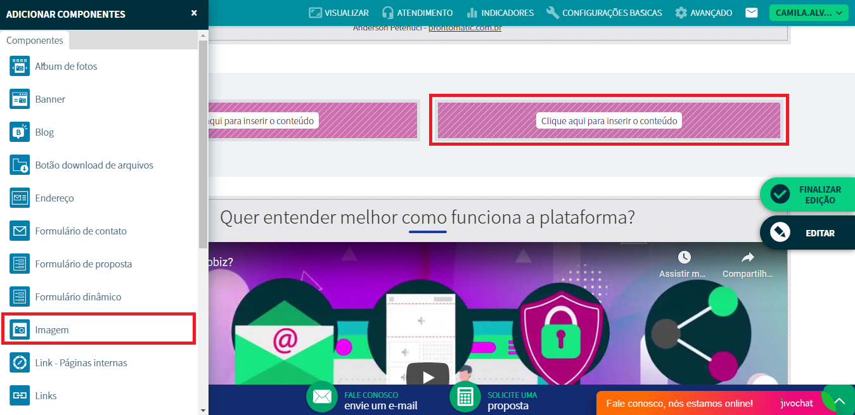Open the CAMILA.ALV user dropdown
Viewport: 855px width, 415px height.
pos(808,13)
